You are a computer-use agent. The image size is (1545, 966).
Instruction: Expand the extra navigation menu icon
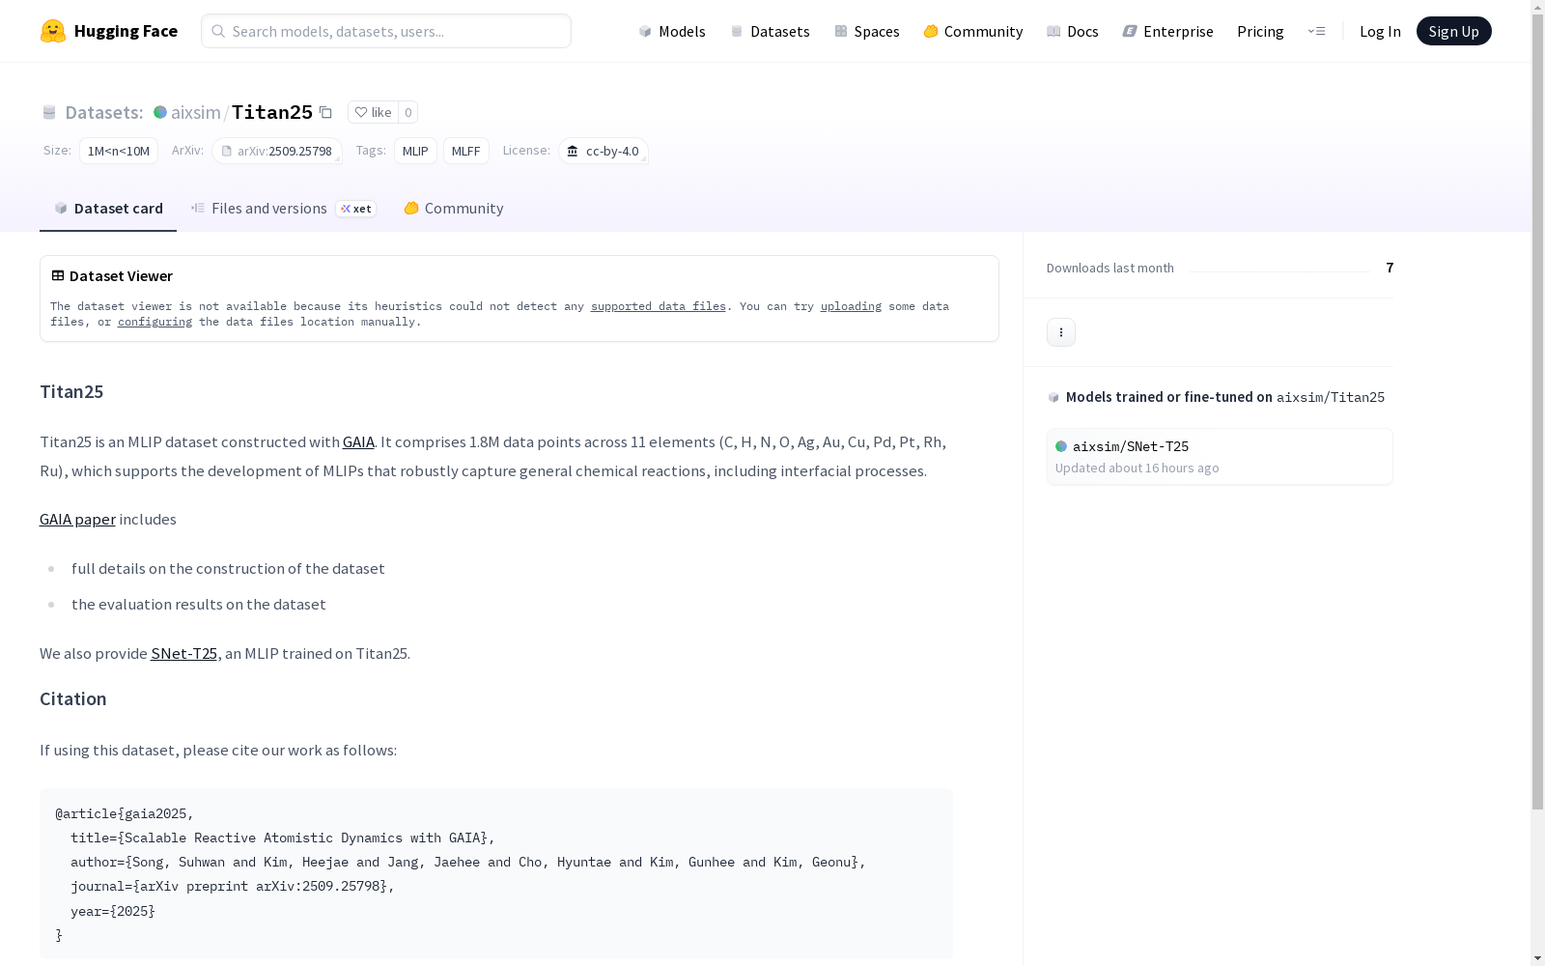point(1316,31)
